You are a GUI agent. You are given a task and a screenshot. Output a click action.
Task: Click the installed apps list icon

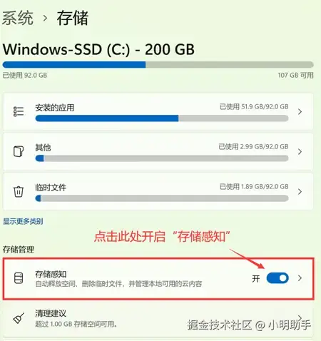[19, 111]
